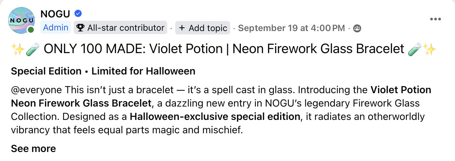Image resolution: width=455 pixels, height=161 pixels.
Task: Click the plus icon in Add topic
Action: tap(182, 28)
